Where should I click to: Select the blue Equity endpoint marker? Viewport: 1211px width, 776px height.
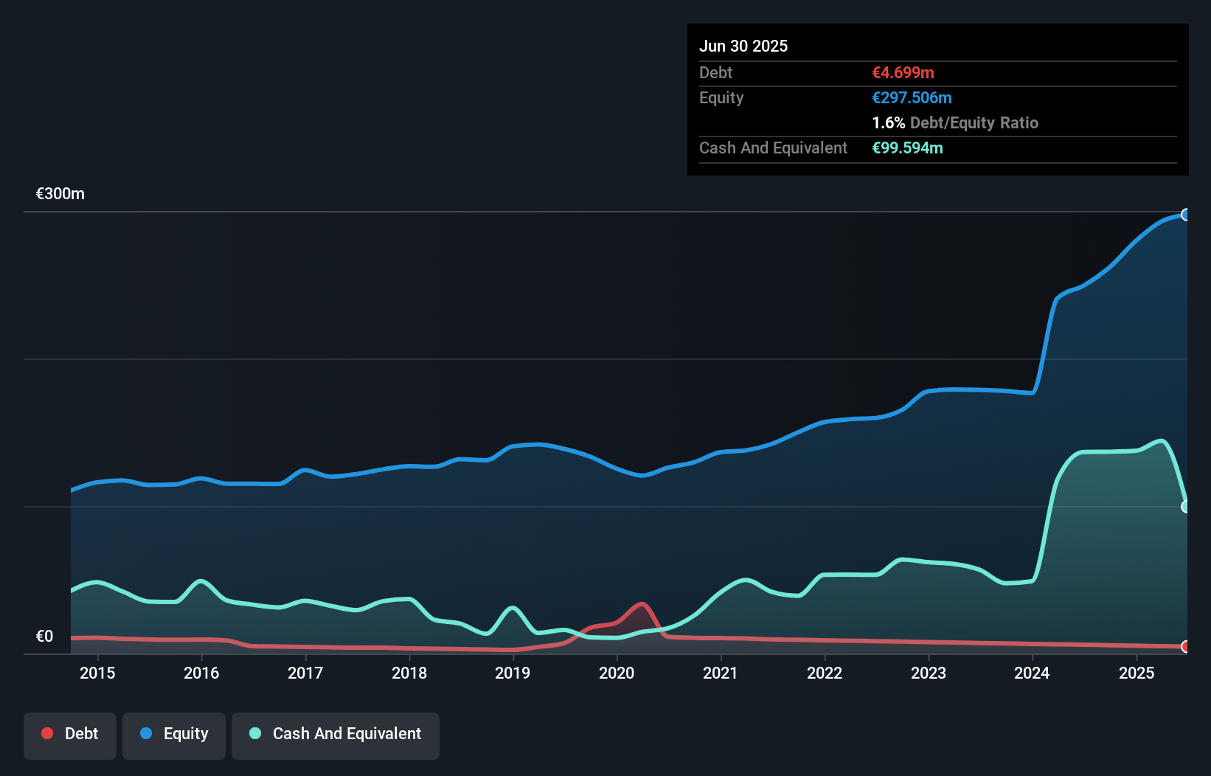point(1185,215)
